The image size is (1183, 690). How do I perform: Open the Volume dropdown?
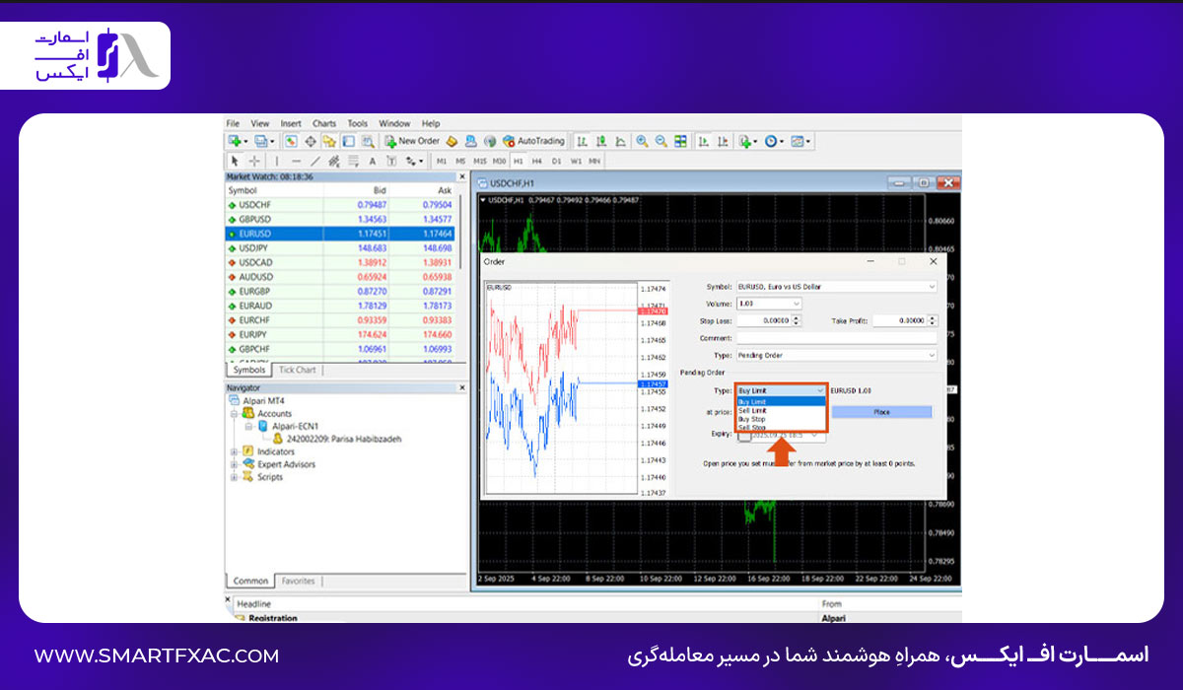pyautogui.click(x=769, y=304)
